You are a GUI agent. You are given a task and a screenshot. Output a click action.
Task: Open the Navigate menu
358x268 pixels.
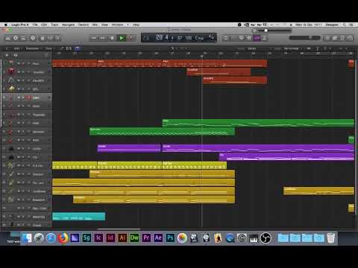click(x=68, y=25)
